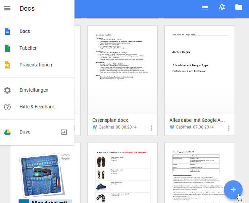This screenshot has width=249, height=203.
Task: Open the Jochen Hegele Google Apps thumbnail
Action: 200,69
